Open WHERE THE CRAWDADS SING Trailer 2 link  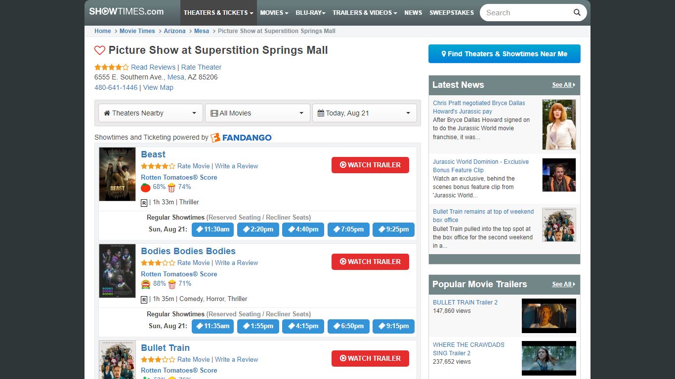[x=468, y=349]
